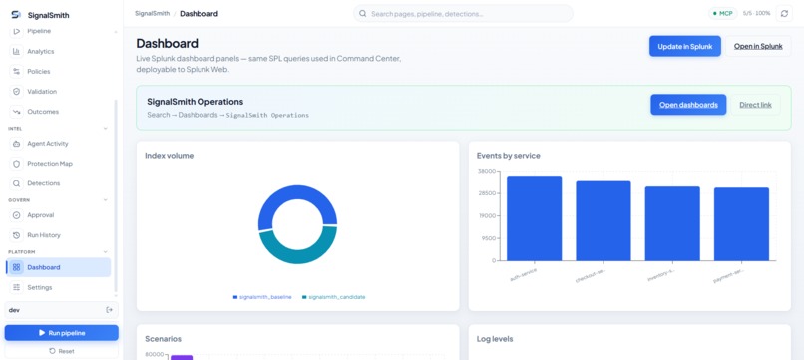Open Detections in sidebar
The width and height of the screenshot is (804, 360).
click(60, 183)
